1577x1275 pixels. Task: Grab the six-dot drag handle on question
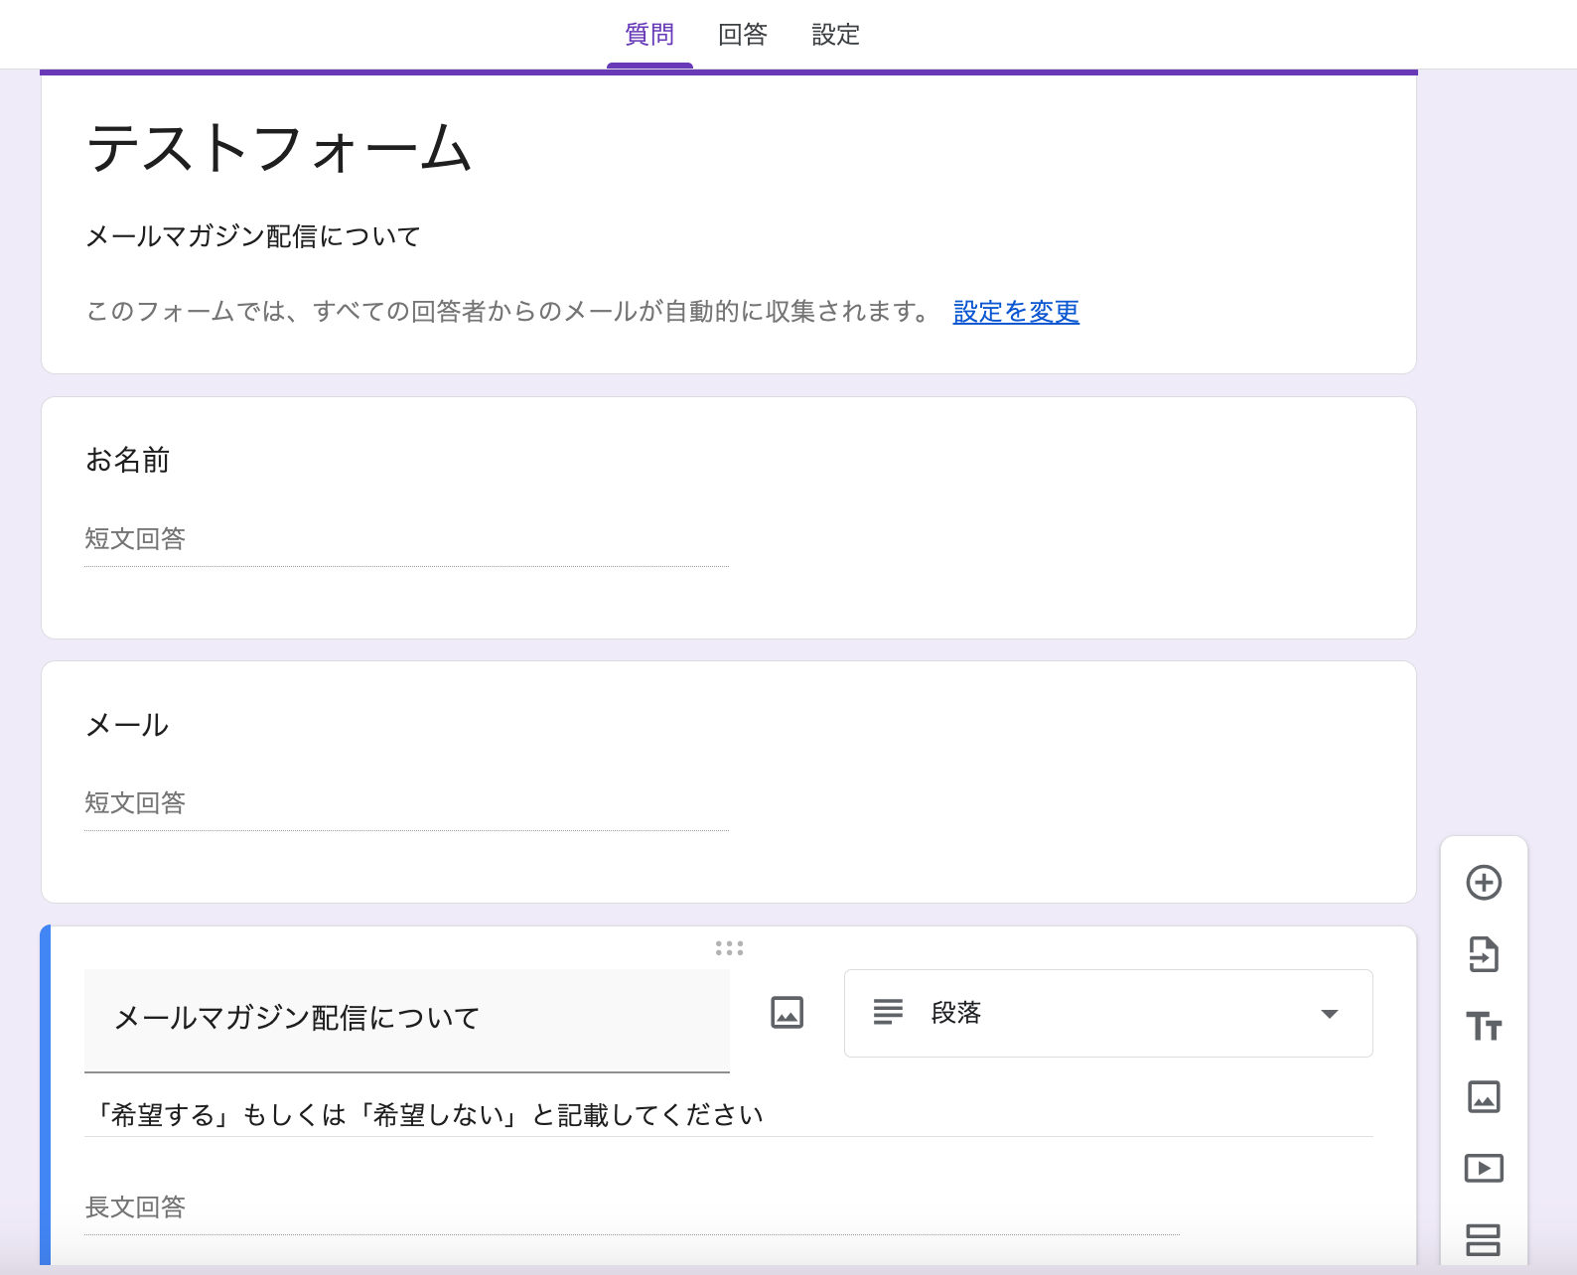point(729,948)
